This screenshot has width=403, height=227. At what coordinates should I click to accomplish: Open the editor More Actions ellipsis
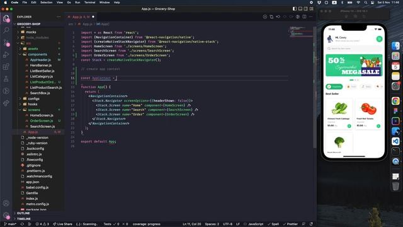tap(310, 17)
